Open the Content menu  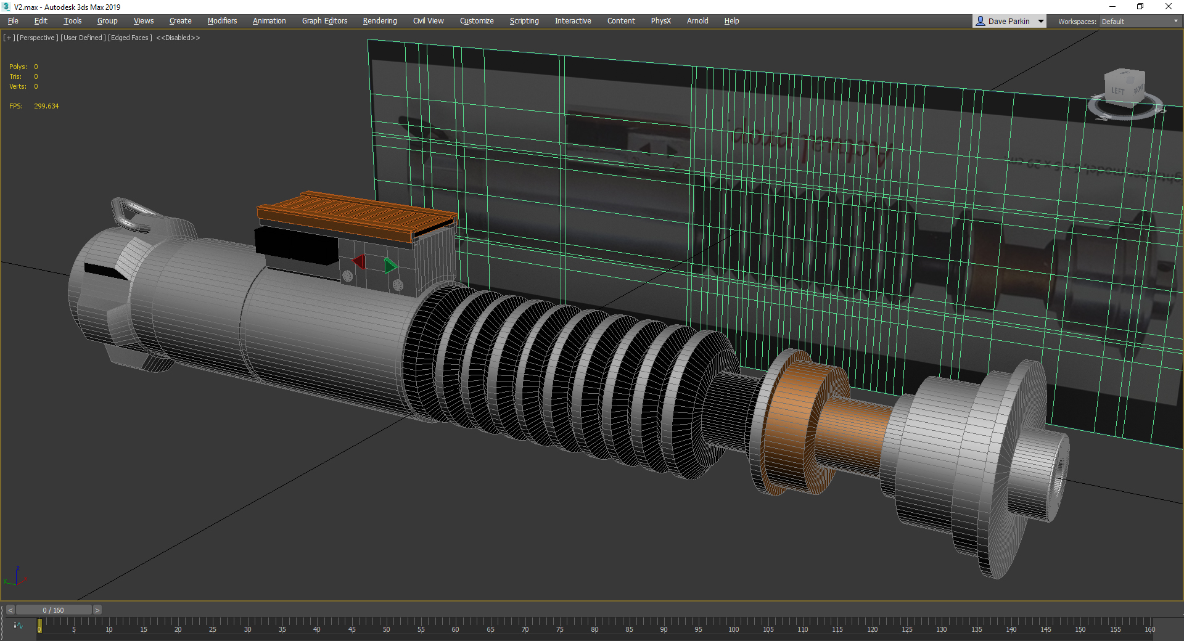pyautogui.click(x=621, y=21)
